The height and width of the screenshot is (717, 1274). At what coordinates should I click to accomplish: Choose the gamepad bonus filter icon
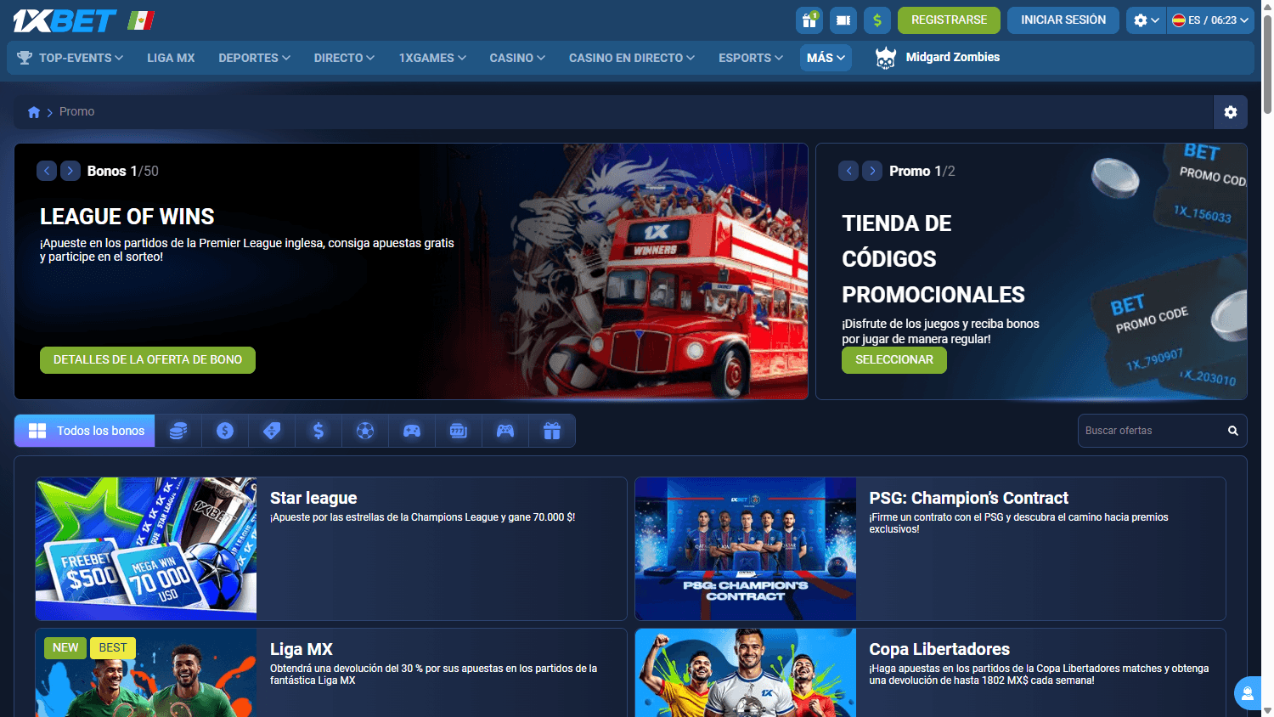(x=412, y=431)
